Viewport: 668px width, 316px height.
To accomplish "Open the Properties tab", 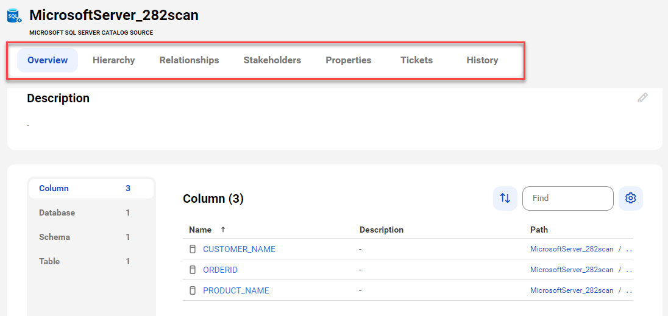I will pyautogui.click(x=349, y=60).
